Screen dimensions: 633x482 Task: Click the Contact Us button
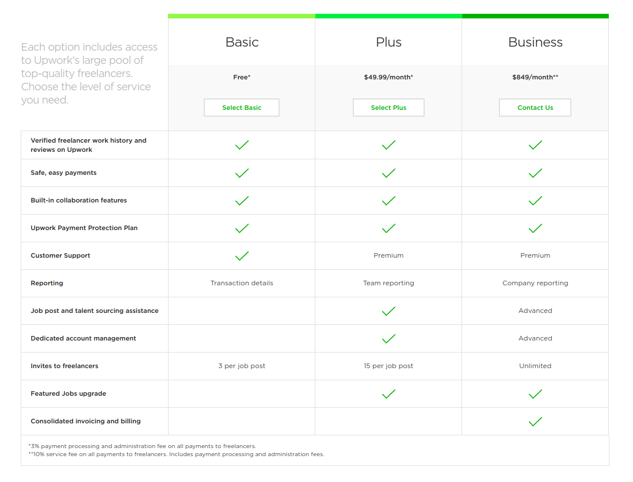click(x=535, y=108)
